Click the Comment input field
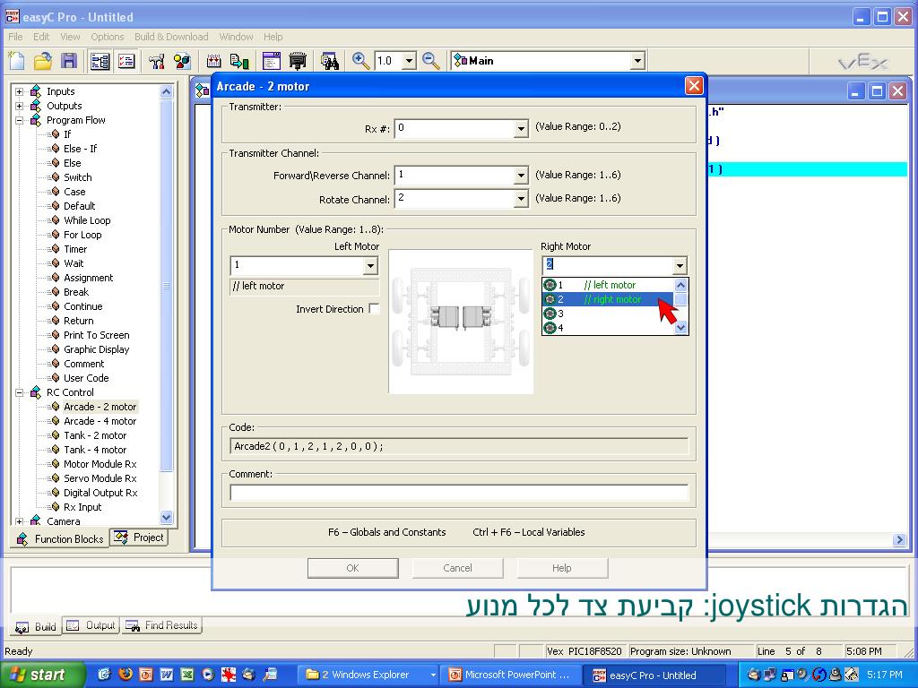 click(x=459, y=493)
